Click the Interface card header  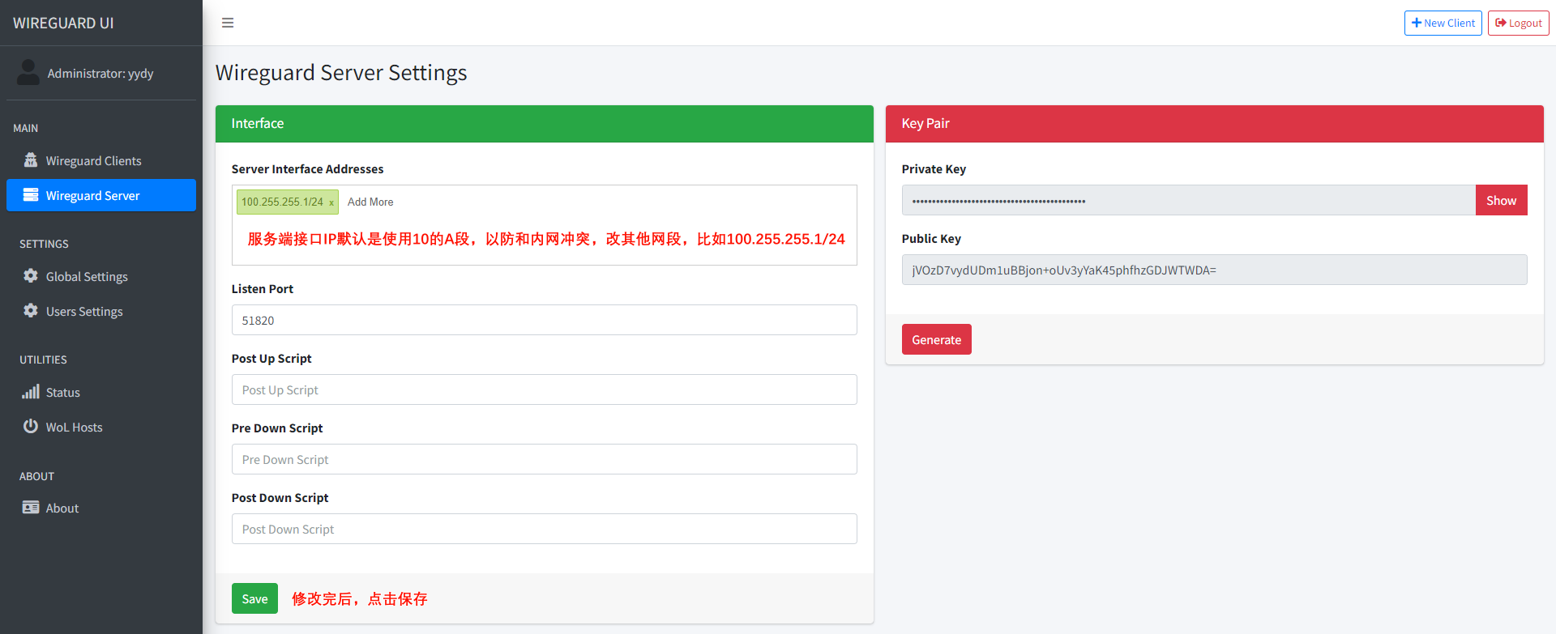pyautogui.click(x=545, y=124)
